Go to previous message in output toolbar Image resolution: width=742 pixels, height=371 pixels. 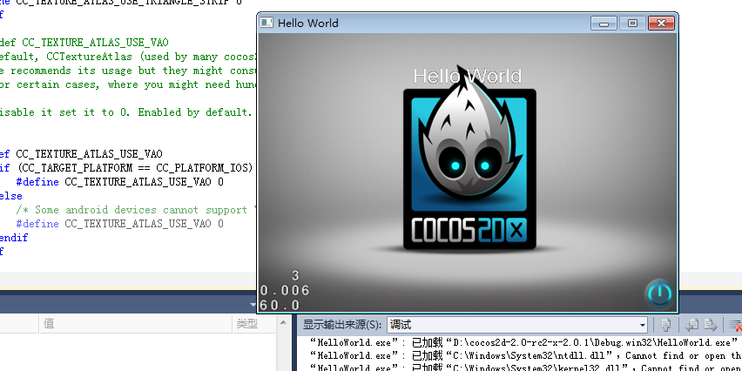(x=691, y=325)
